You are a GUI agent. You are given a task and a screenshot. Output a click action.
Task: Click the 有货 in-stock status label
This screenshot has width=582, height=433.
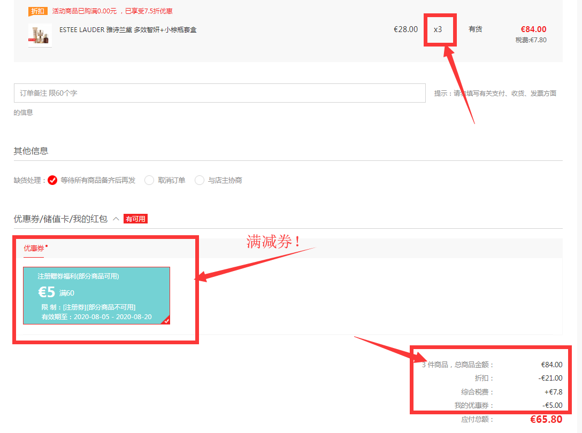(x=475, y=29)
